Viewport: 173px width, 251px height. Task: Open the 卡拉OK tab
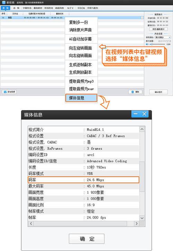click(x=81, y=8)
